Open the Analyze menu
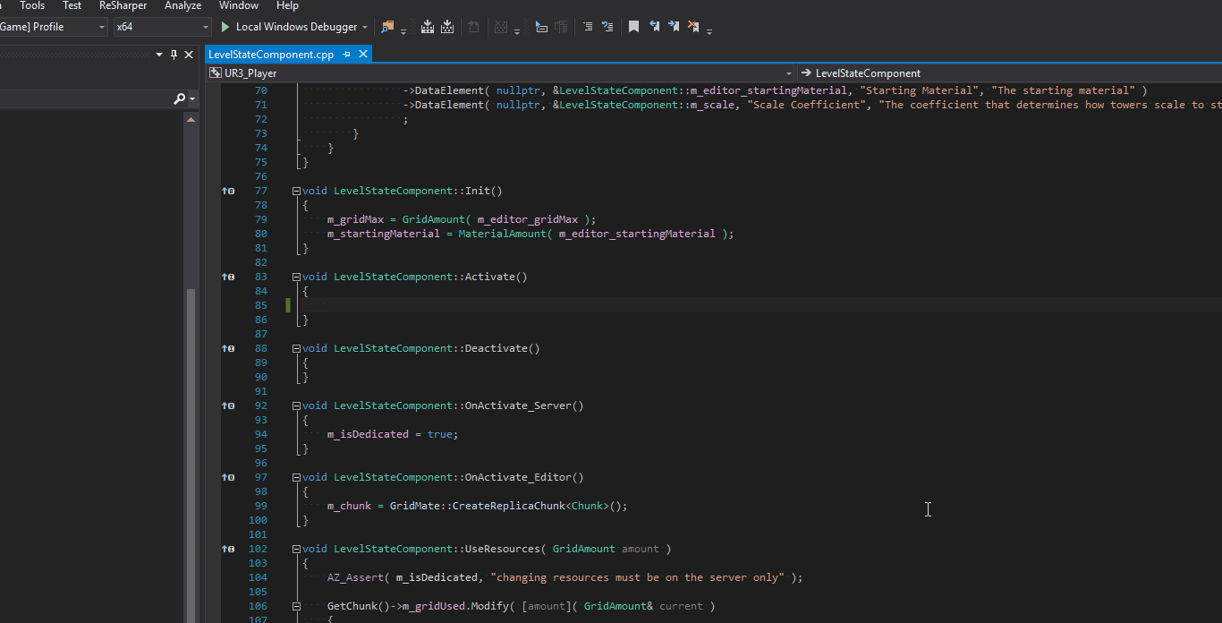 pyautogui.click(x=183, y=5)
